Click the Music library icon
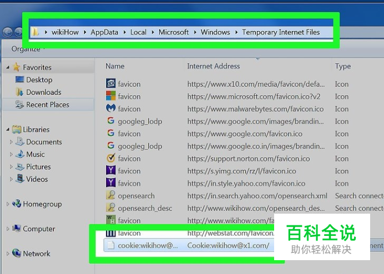The width and height of the screenshot is (384, 274). [20, 154]
